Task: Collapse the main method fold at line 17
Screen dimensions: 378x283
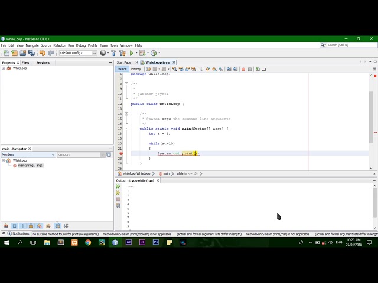Action: [126, 129]
